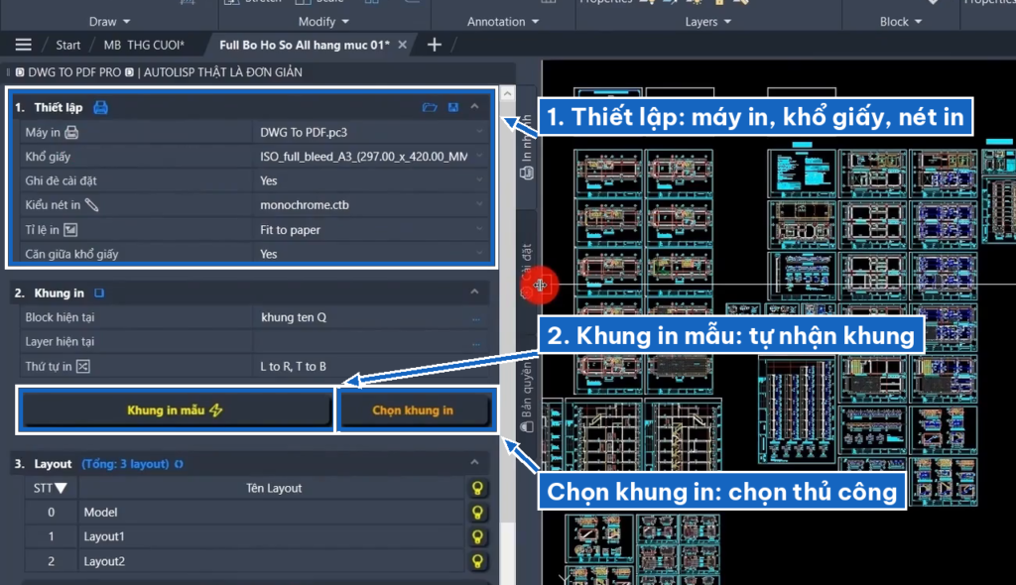Image resolution: width=1016 pixels, height=585 pixels.
Task: Click the ellipsis button for Layer hiện tại
Action: [476, 342]
